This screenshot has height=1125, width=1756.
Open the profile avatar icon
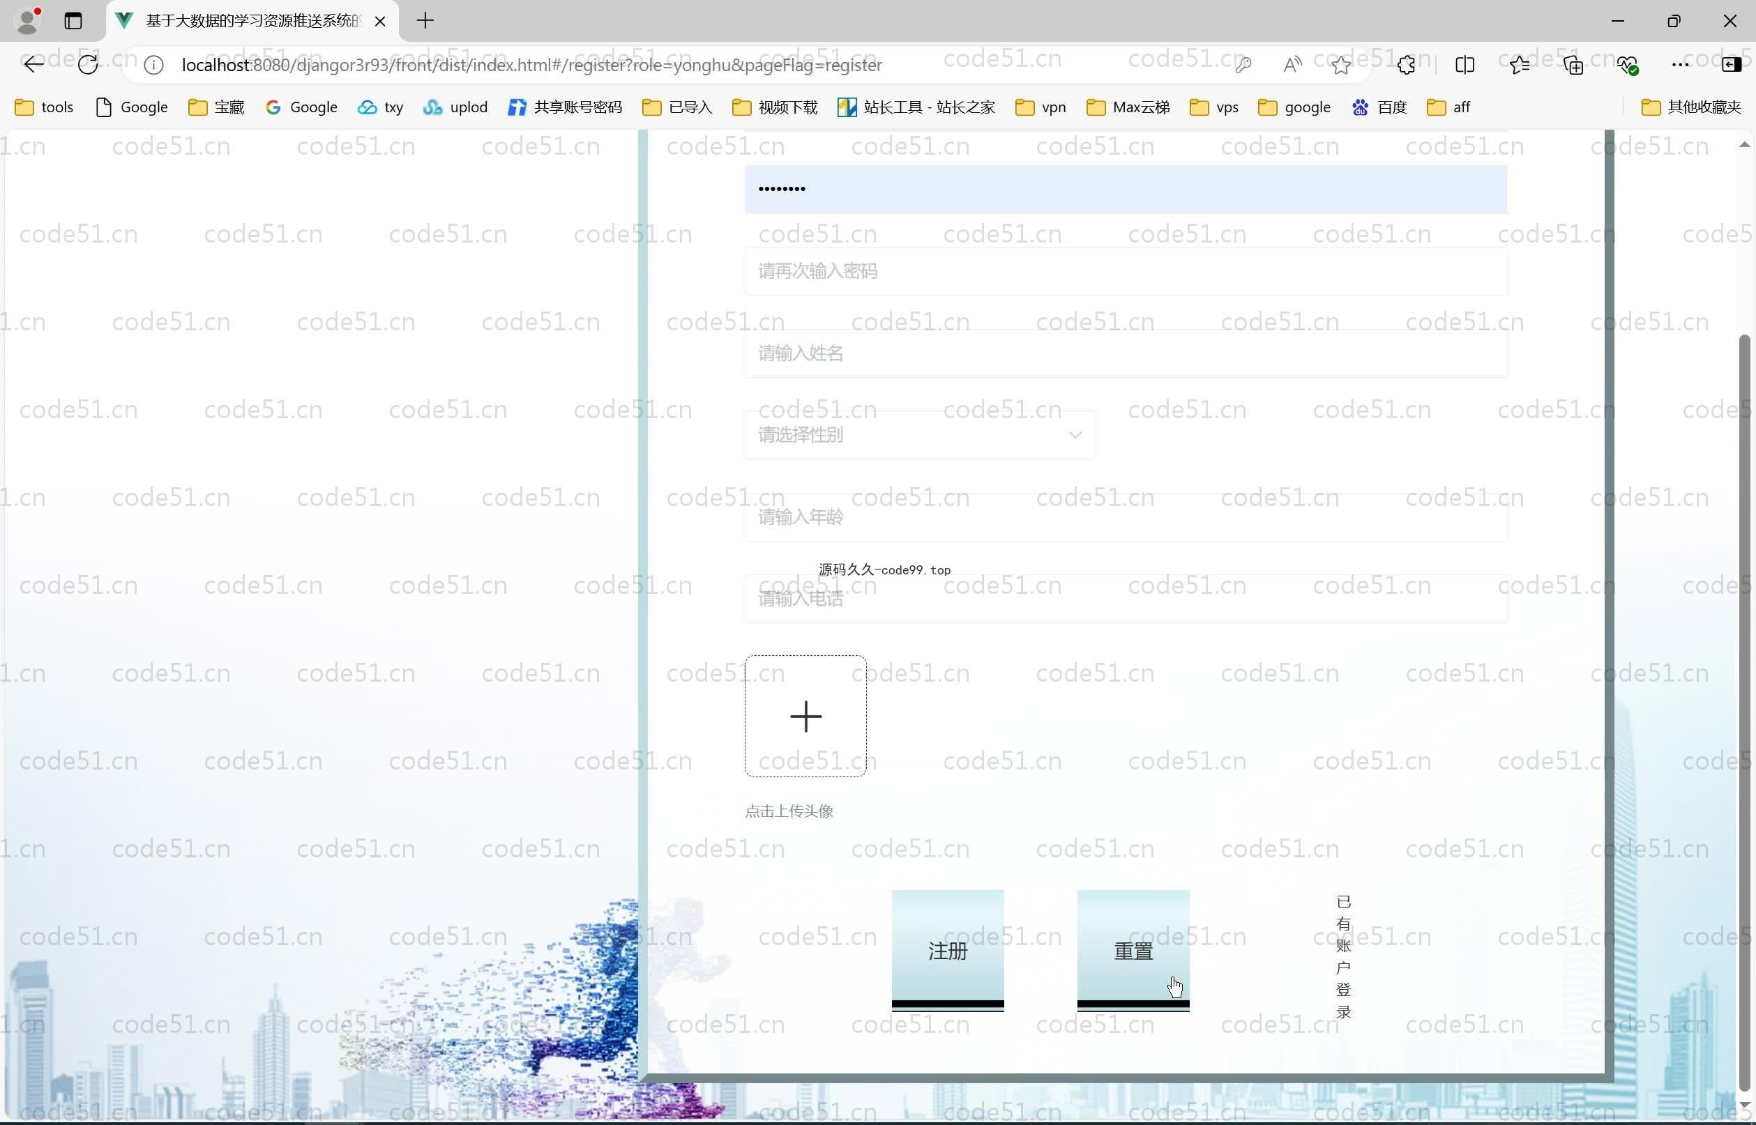28,20
